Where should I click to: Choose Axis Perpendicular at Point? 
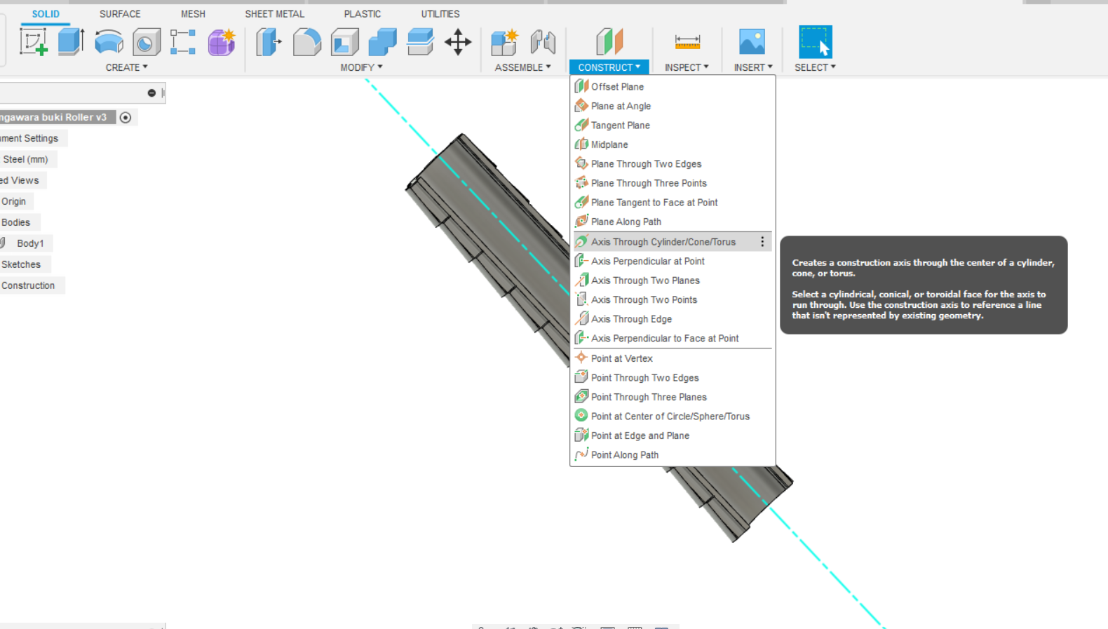pyautogui.click(x=673, y=261)
